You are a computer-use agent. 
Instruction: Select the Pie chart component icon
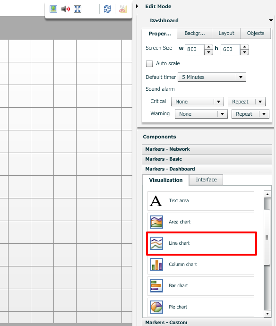click(x=156, y=307)
